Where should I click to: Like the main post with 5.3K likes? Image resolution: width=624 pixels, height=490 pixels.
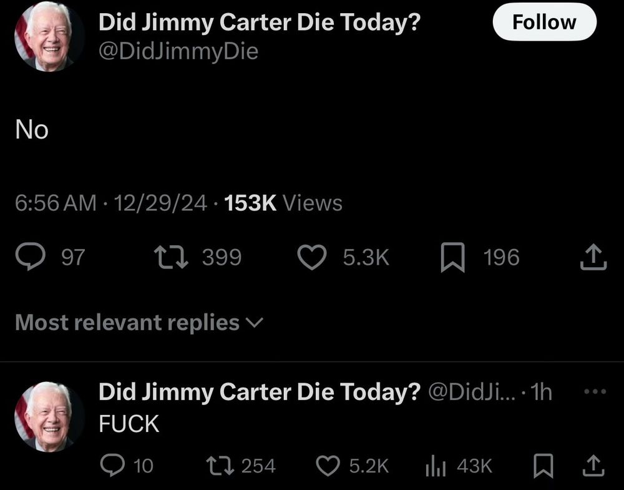(312, 257)
